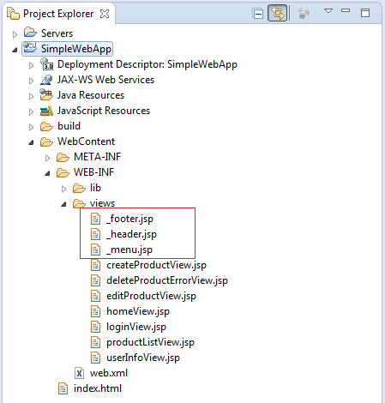
Task: Close the Project Explorer tab
Action: pos(105,14)
